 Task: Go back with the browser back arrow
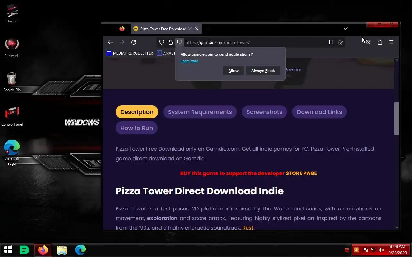point(110,42)
